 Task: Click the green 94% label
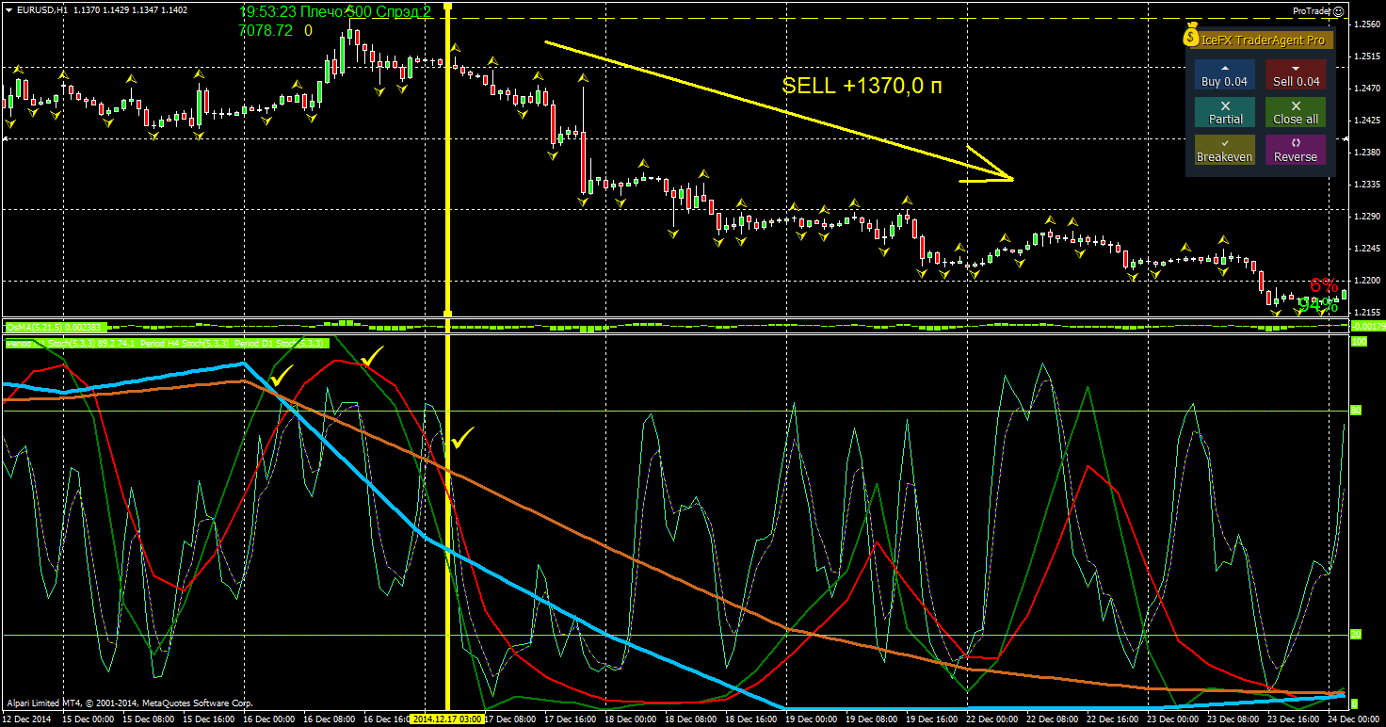(1318, 304)
